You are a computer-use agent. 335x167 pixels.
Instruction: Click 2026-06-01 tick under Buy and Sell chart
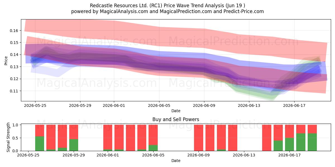(x=108, y=156)
